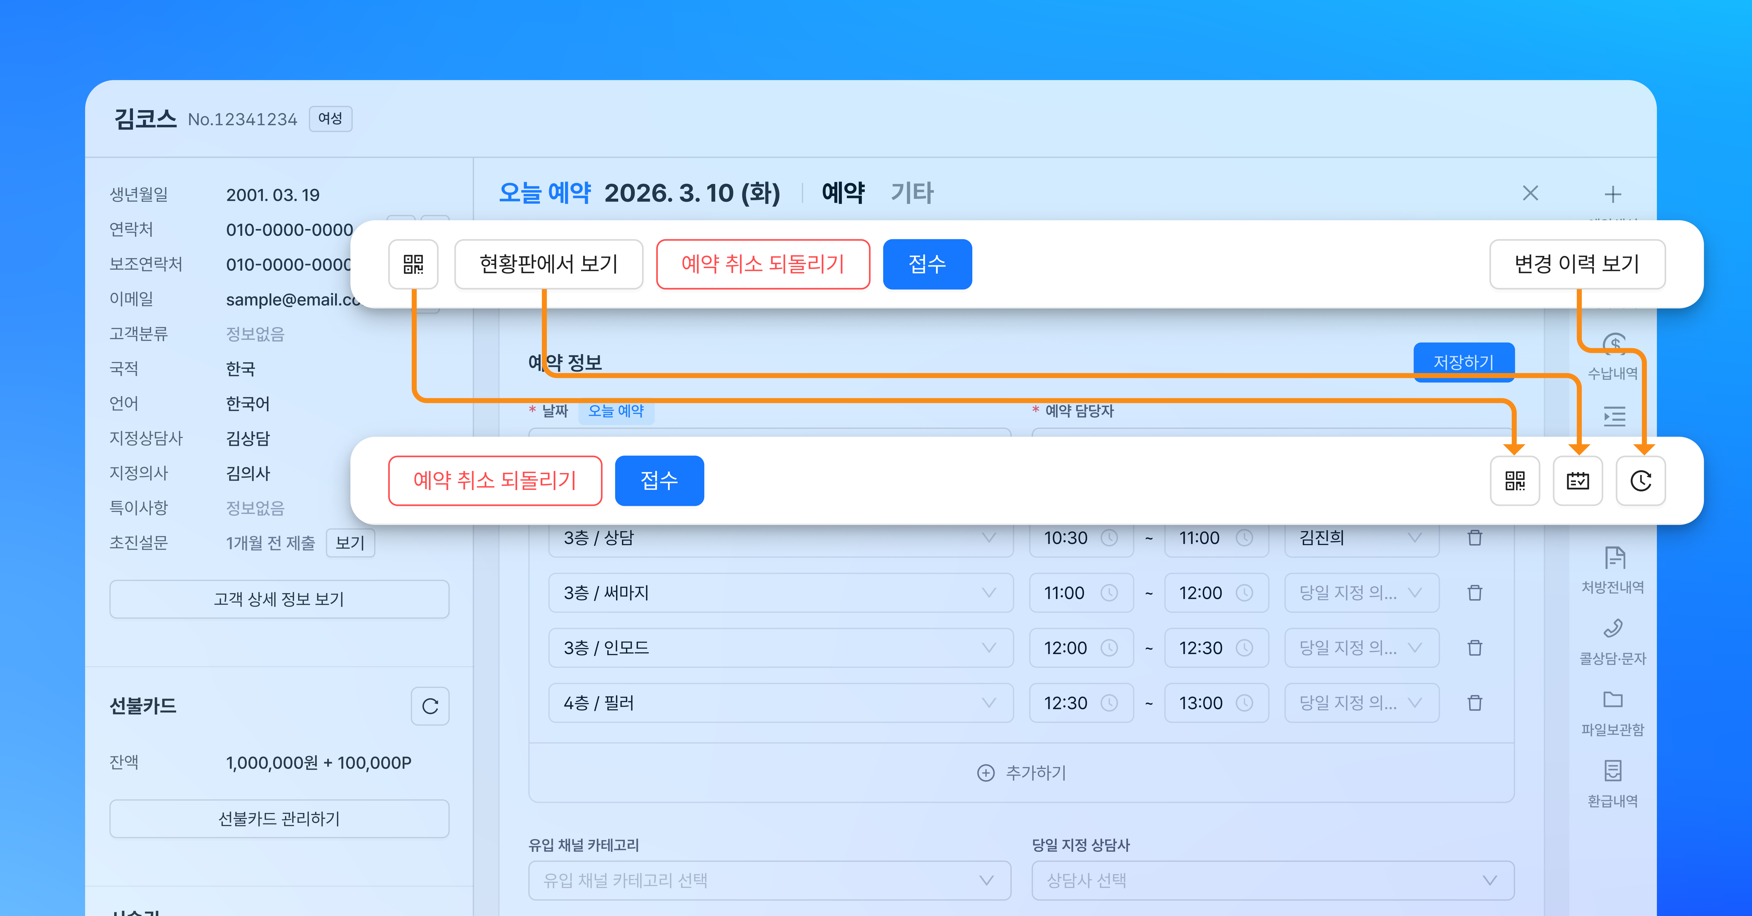The height and width of the screenshot is (916, 1752).
Task: Click 추가하기 to add a row
Action: point(1021,772)
